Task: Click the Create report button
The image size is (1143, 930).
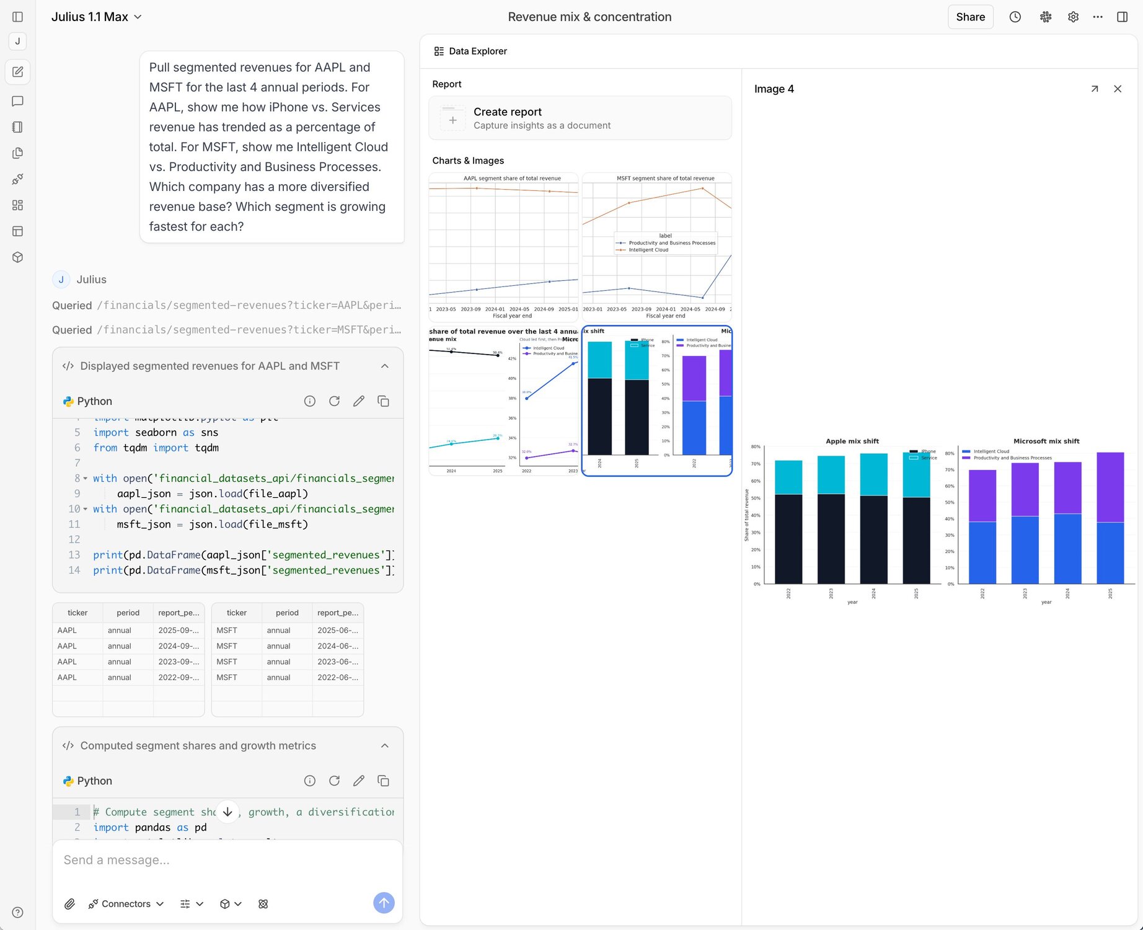Action: [x=580, y=118]
